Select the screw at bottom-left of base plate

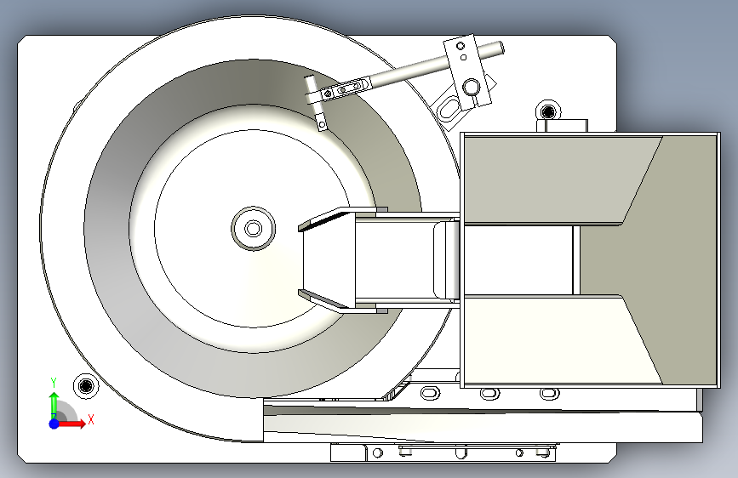pos(86,386)
